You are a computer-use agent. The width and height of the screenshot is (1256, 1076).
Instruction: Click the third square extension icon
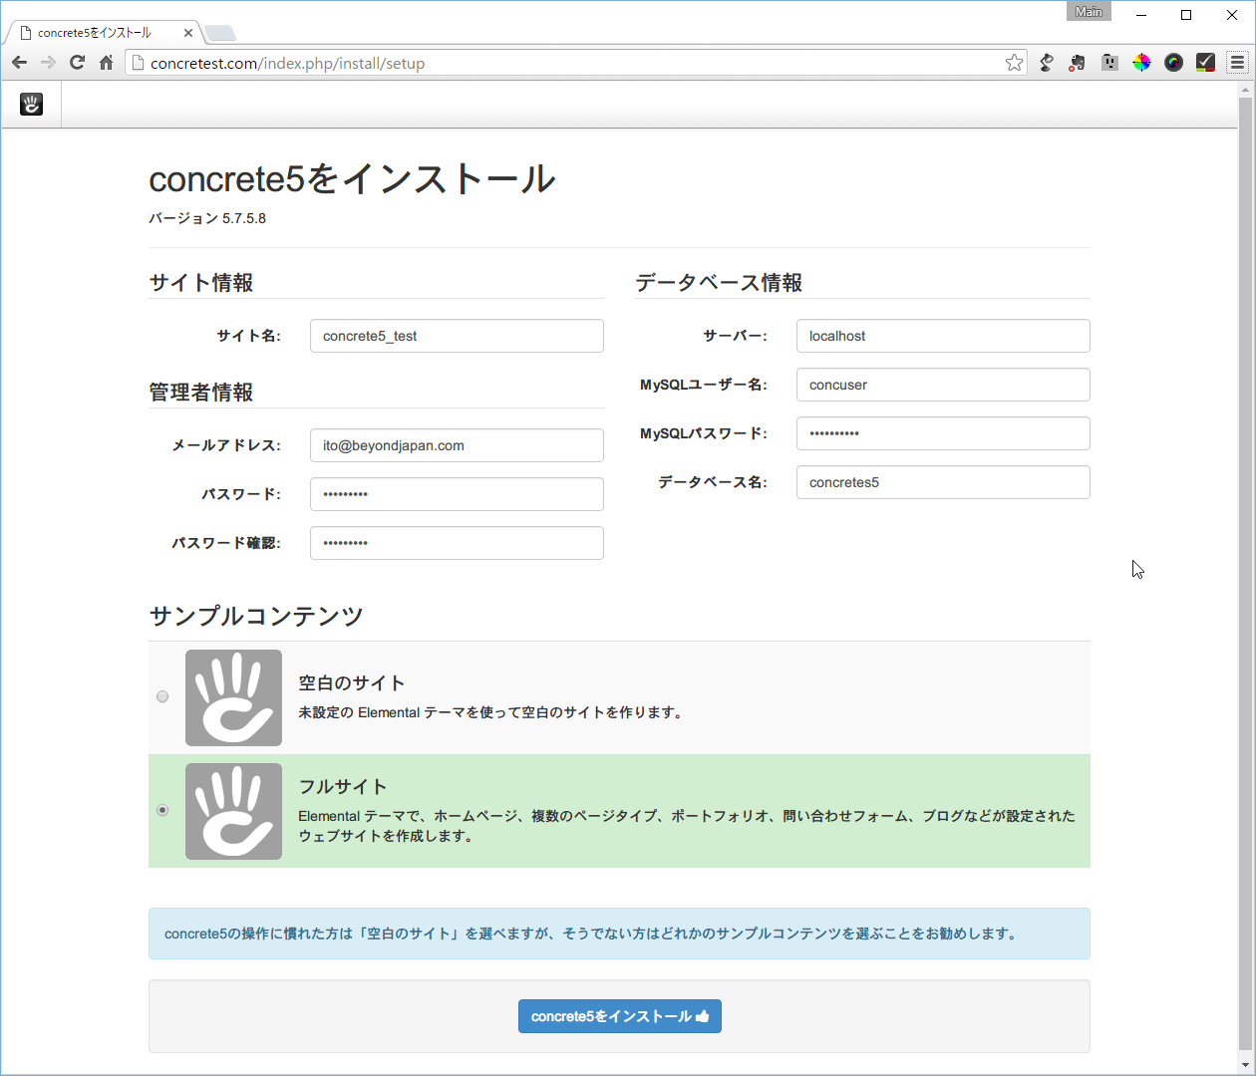tap(1109, 63)
